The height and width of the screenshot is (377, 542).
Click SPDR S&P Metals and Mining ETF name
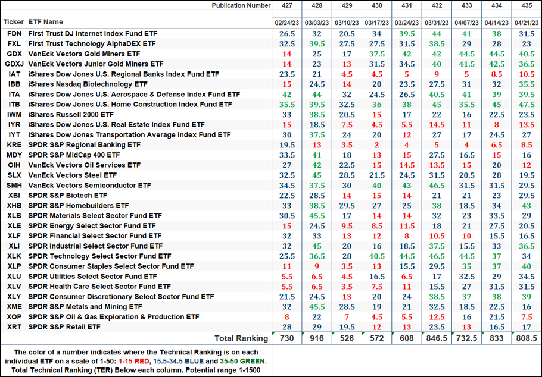(x=85, y=307)
